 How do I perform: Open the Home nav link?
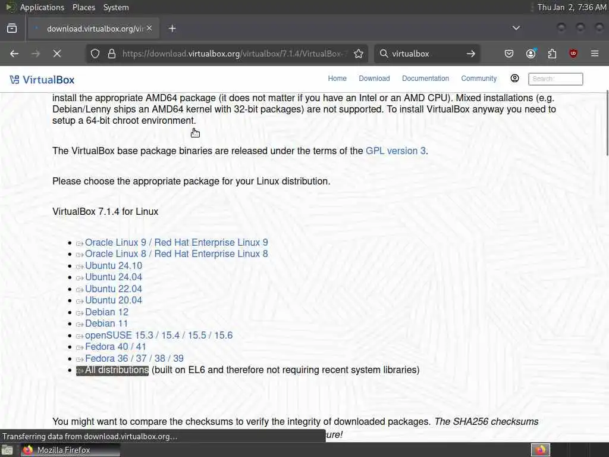click(x=337, y=79)
